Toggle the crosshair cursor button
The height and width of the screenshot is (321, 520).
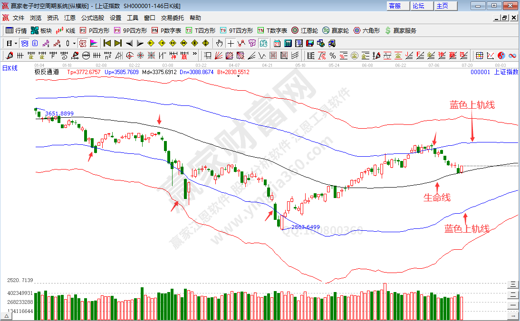231,43
